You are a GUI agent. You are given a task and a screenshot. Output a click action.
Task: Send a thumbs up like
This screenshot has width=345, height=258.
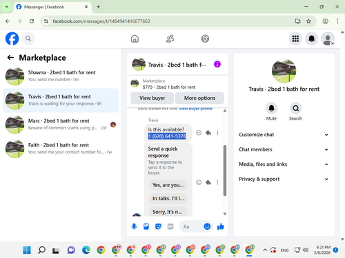[x=221, y=226]
